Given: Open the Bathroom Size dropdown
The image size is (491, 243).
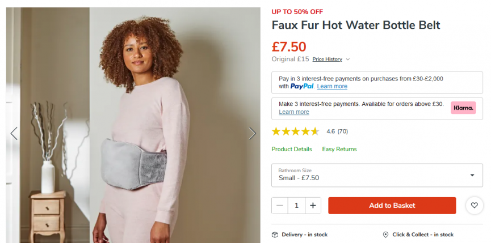Looking at the screenshot, I should click(x=377, y=175).
